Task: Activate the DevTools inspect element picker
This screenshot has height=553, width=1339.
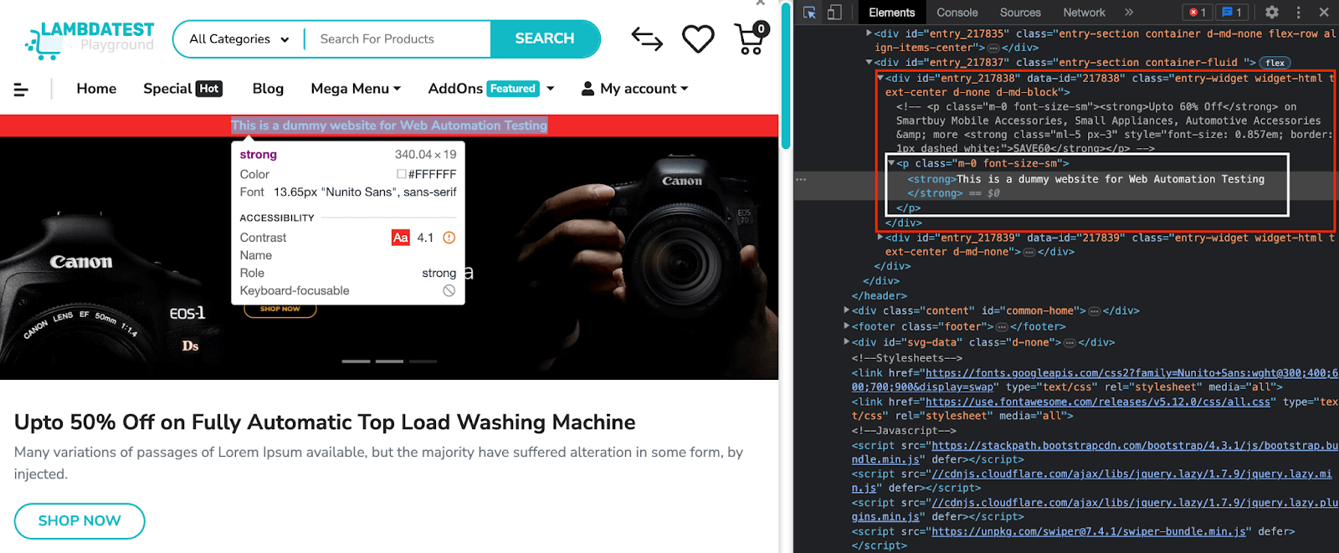Action: point(809,13)
